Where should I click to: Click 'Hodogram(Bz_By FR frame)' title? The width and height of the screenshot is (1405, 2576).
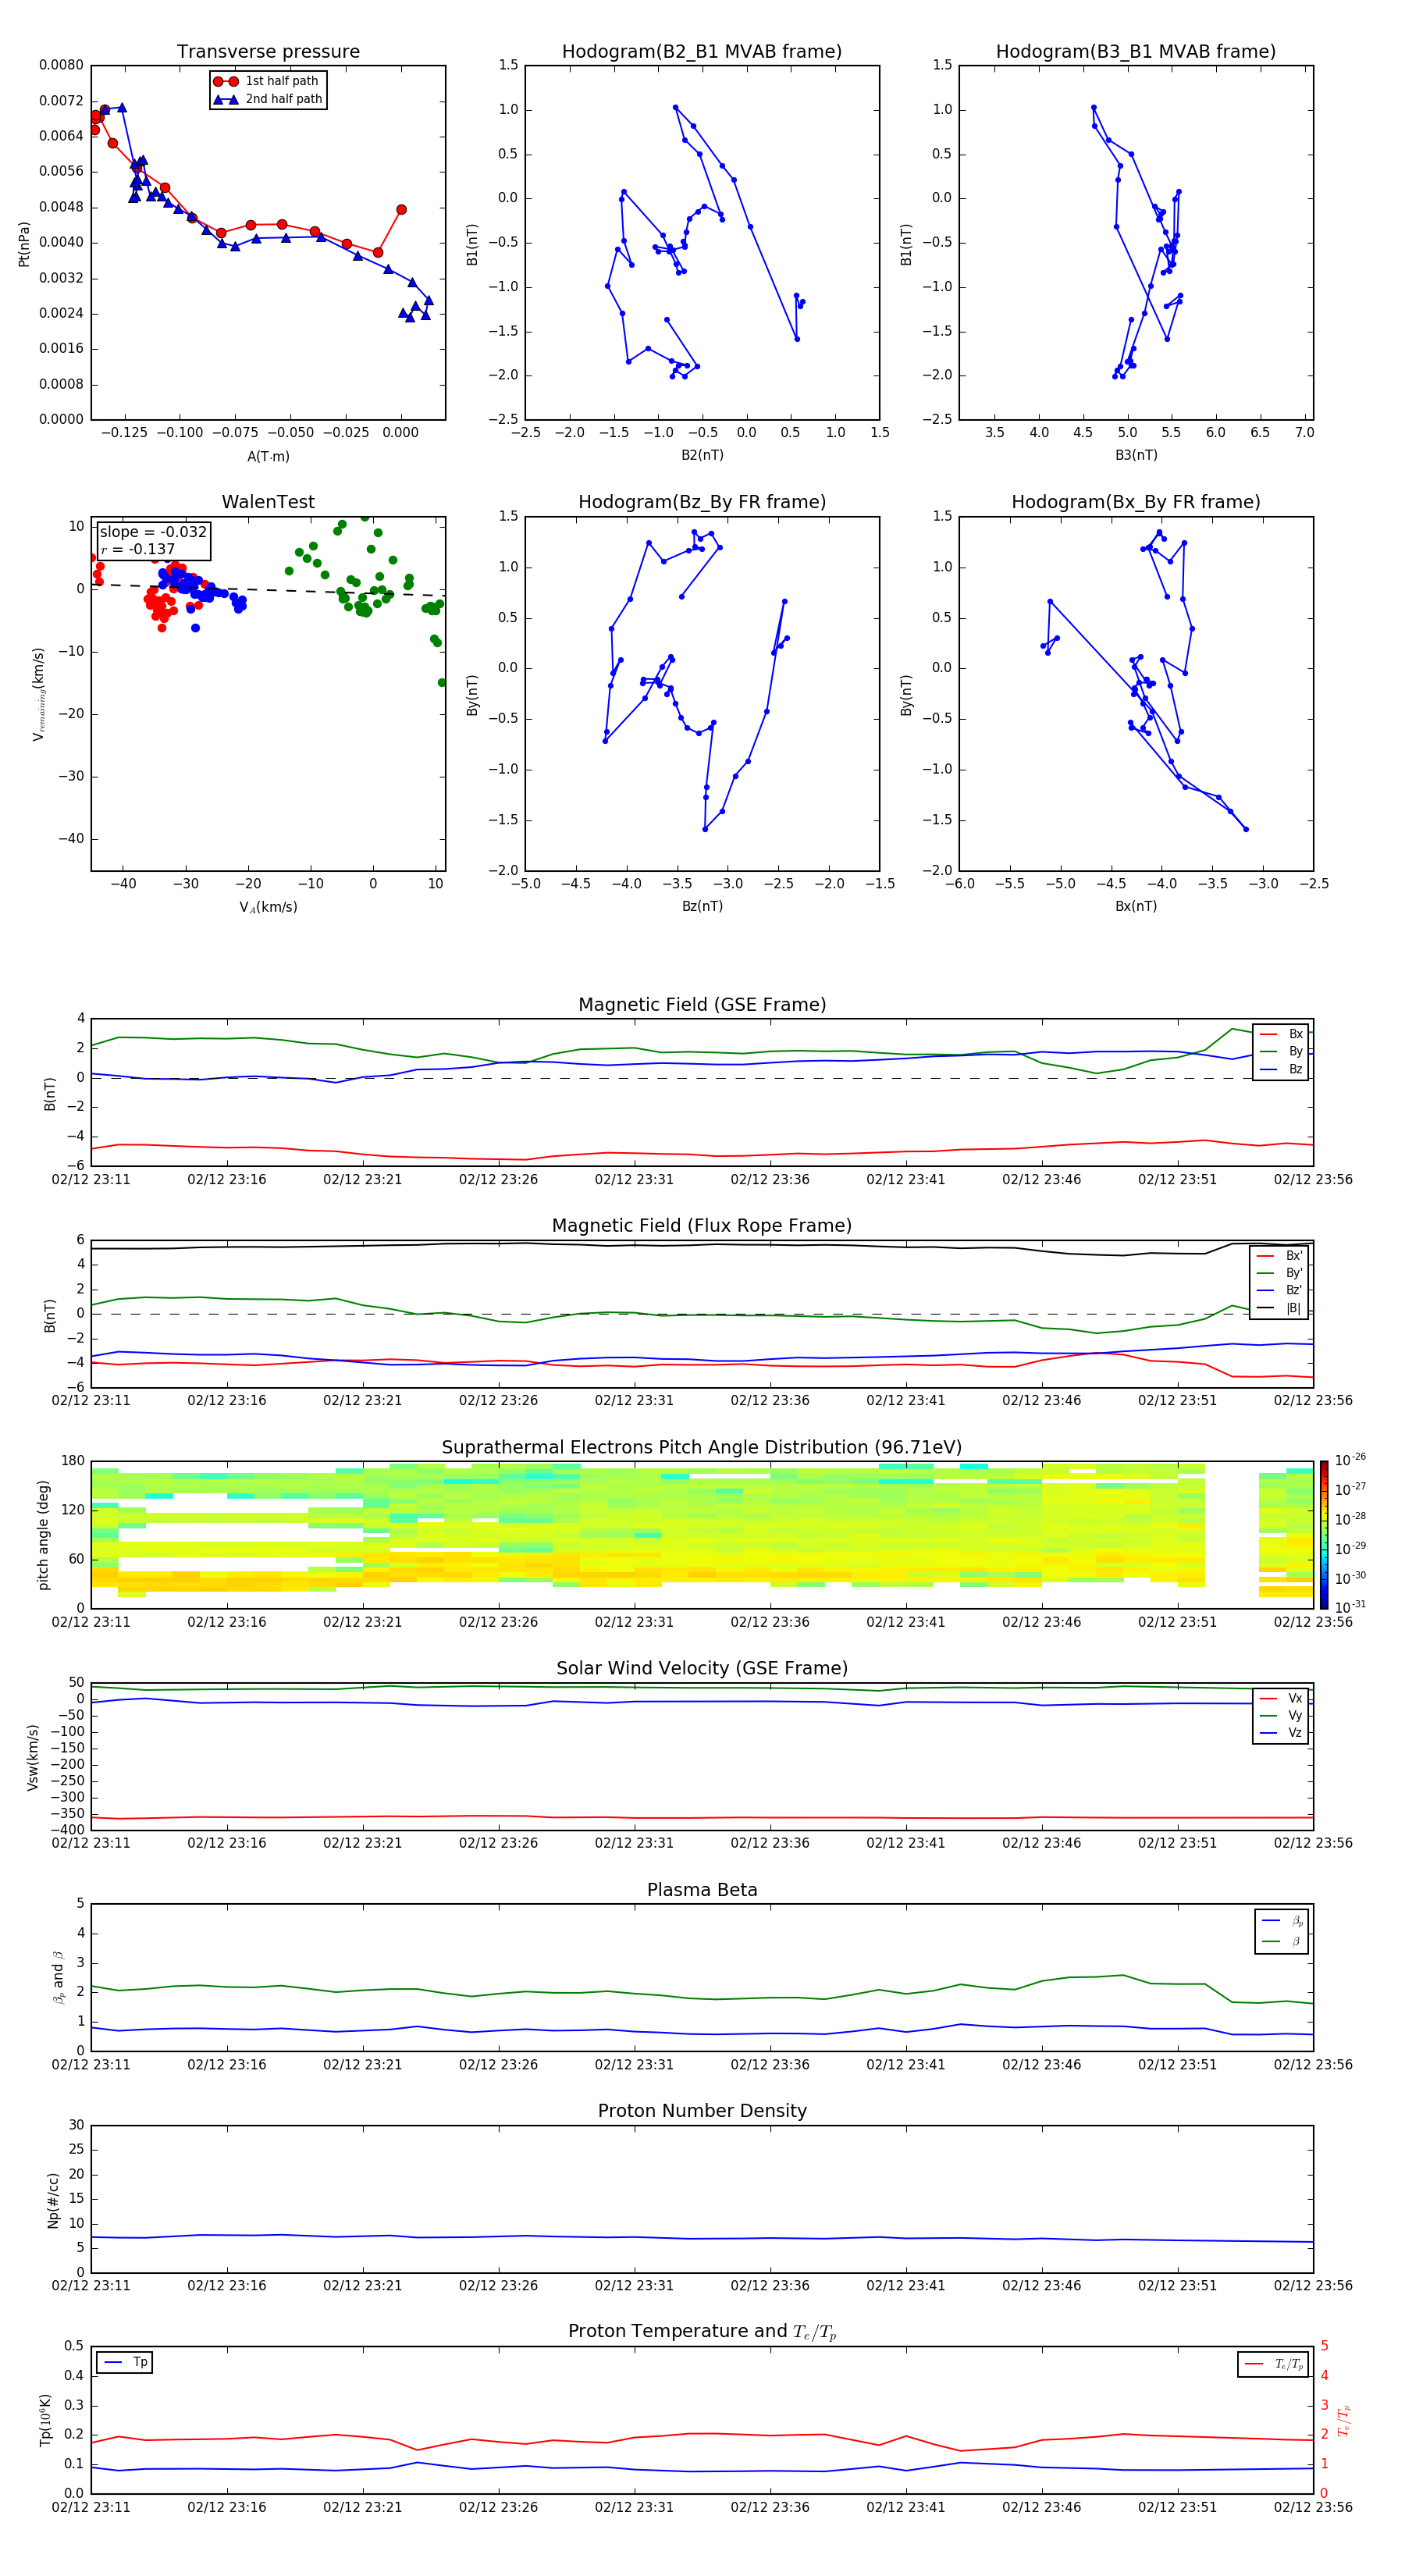point(702,502)
